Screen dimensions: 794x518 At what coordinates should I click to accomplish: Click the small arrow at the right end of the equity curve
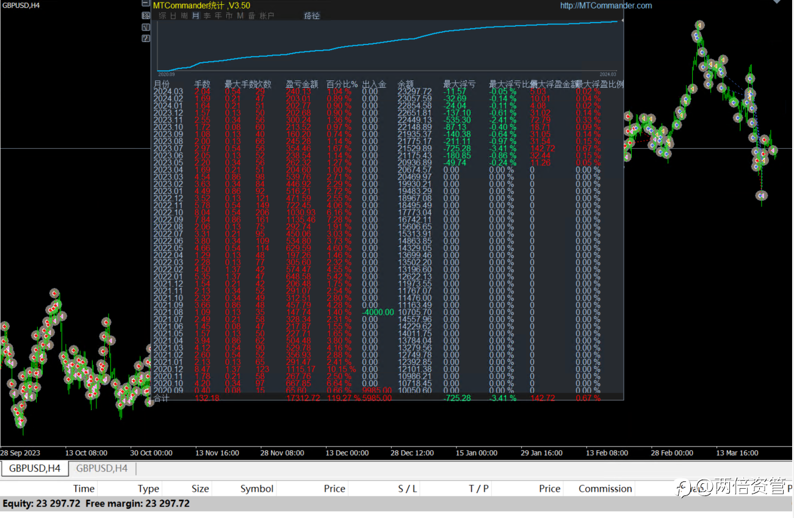[x=623, y=21]
